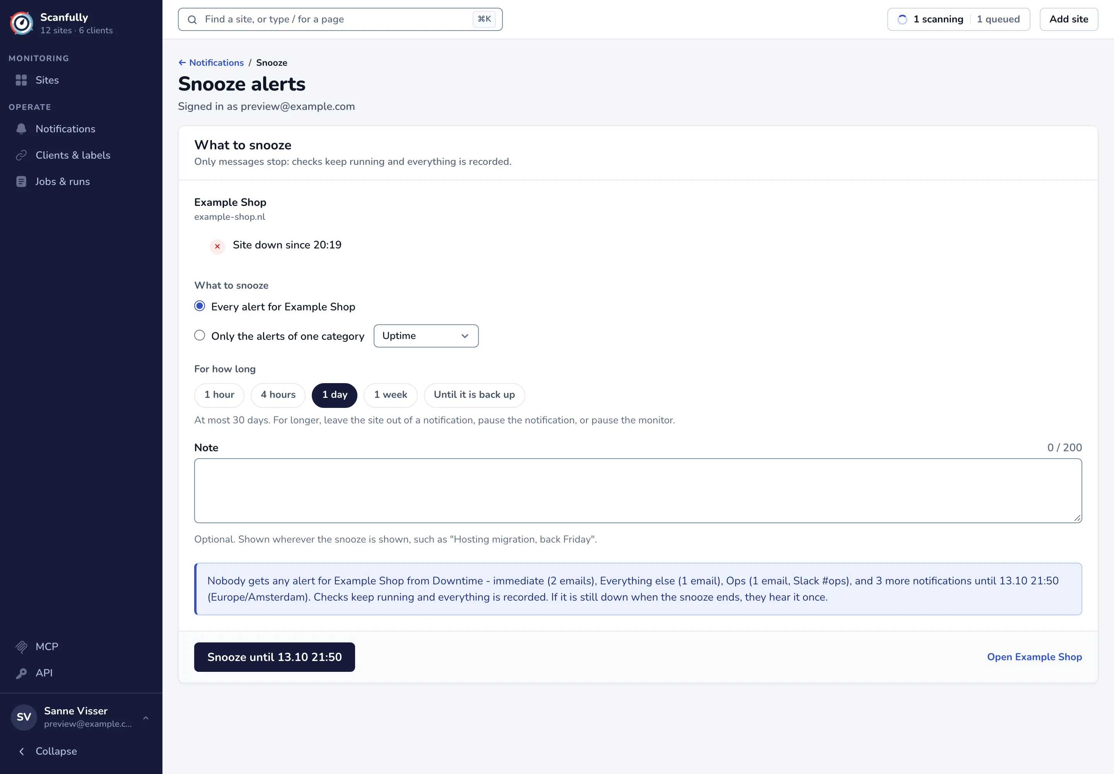1114x774 pixels.
Task: Open the Uptime category dropdown
Action: 426,336
